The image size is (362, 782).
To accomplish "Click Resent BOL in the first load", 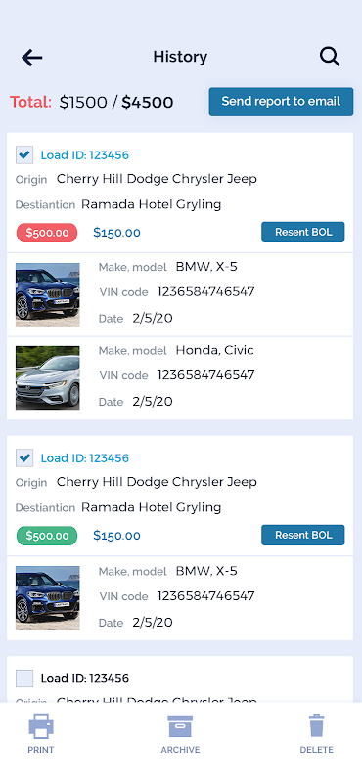I will click(x=303, y=232).
